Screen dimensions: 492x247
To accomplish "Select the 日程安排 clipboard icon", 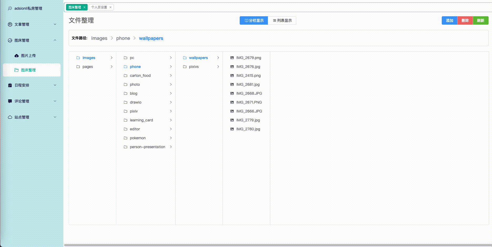I will click(x=10, y=85).
